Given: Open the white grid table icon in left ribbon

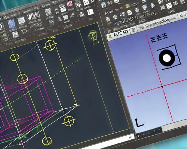Looking at the screenshot, I should click(x=48, y=12).
